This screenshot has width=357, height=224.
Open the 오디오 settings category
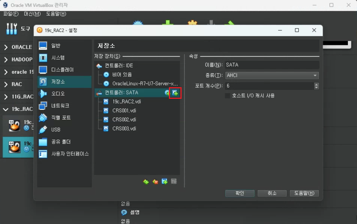(64, 94)
